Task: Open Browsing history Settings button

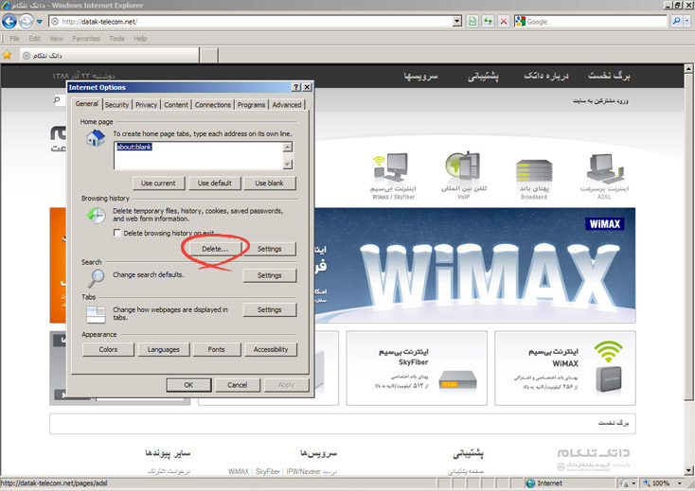Action: pos(270,249)
